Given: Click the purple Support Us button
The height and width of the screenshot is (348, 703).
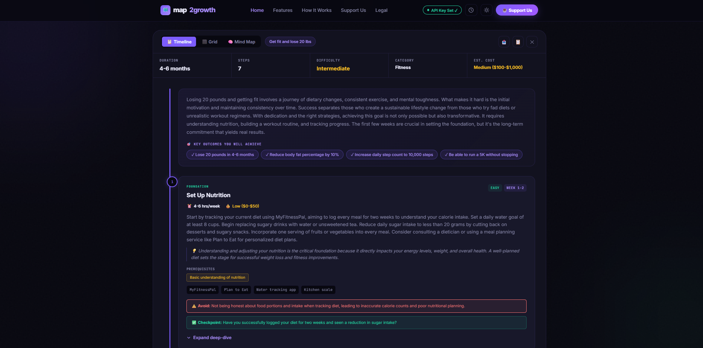Looking at the screenshot, I should pos(517,10).
